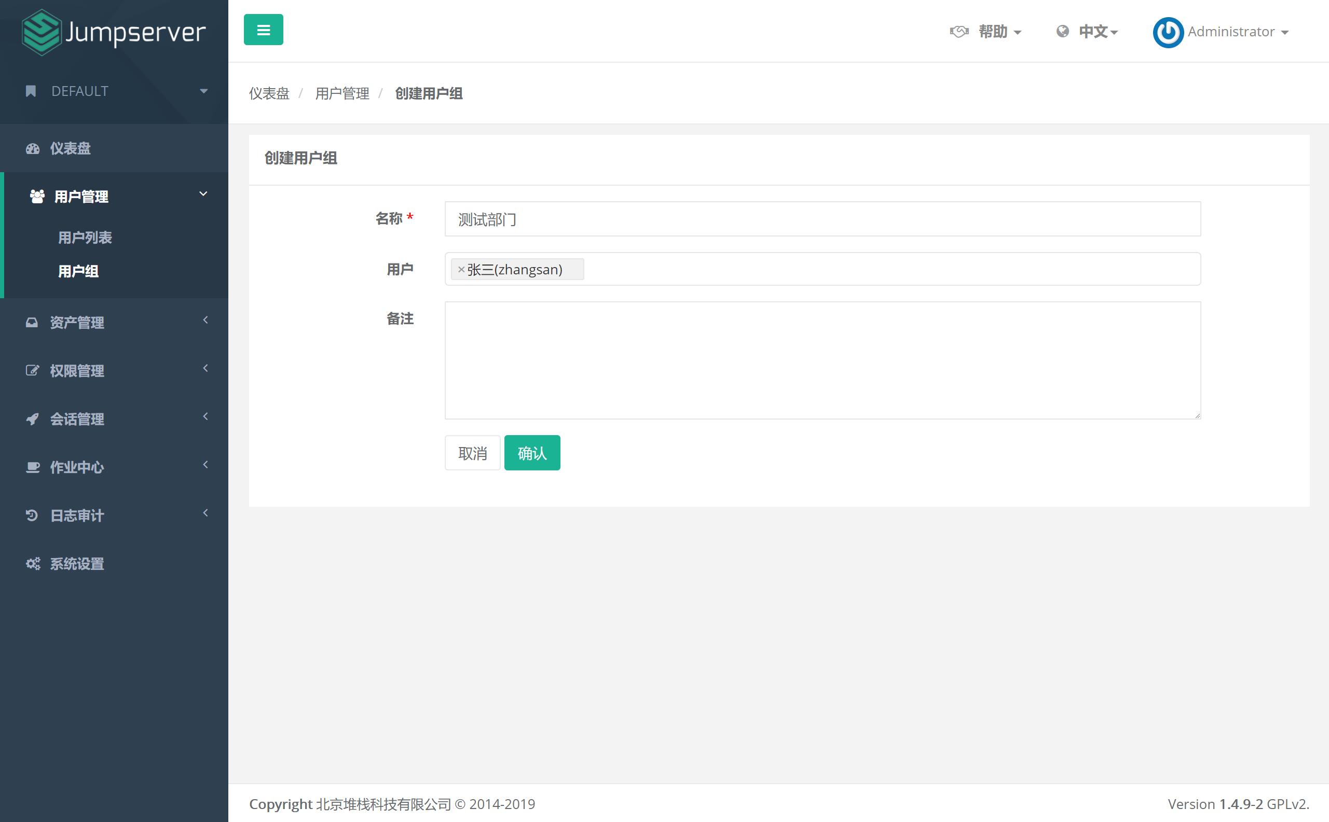The image size is (1329, 822).
Task: Click the 创建用户组 breadcrumb text
Action: tap(429, 93)
